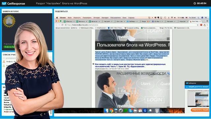Screen dimensions: 211x119
Task: Open the Ryngo | For the che... bookmark
Action: (x=166, y=28)
